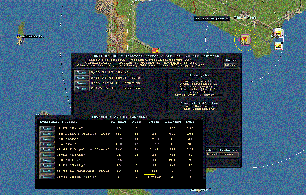
Task: Click the G4M "Betty" inventory icon
Action: click(x=47, y=160)
